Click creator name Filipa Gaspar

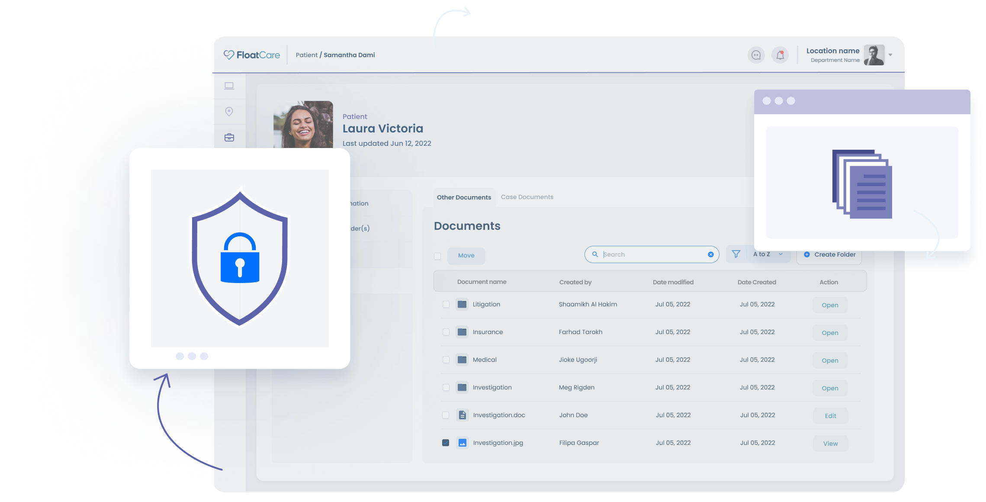[579, 443]
